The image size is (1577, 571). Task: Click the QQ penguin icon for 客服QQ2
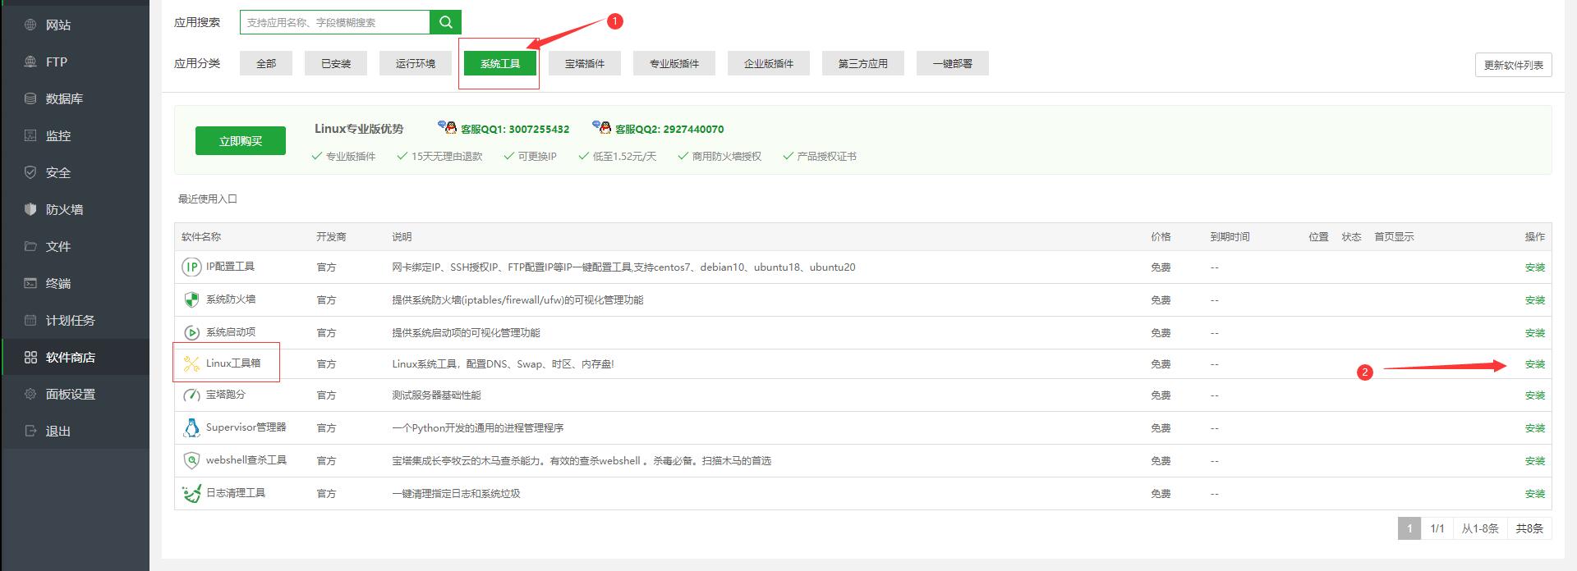click(602, 127)
